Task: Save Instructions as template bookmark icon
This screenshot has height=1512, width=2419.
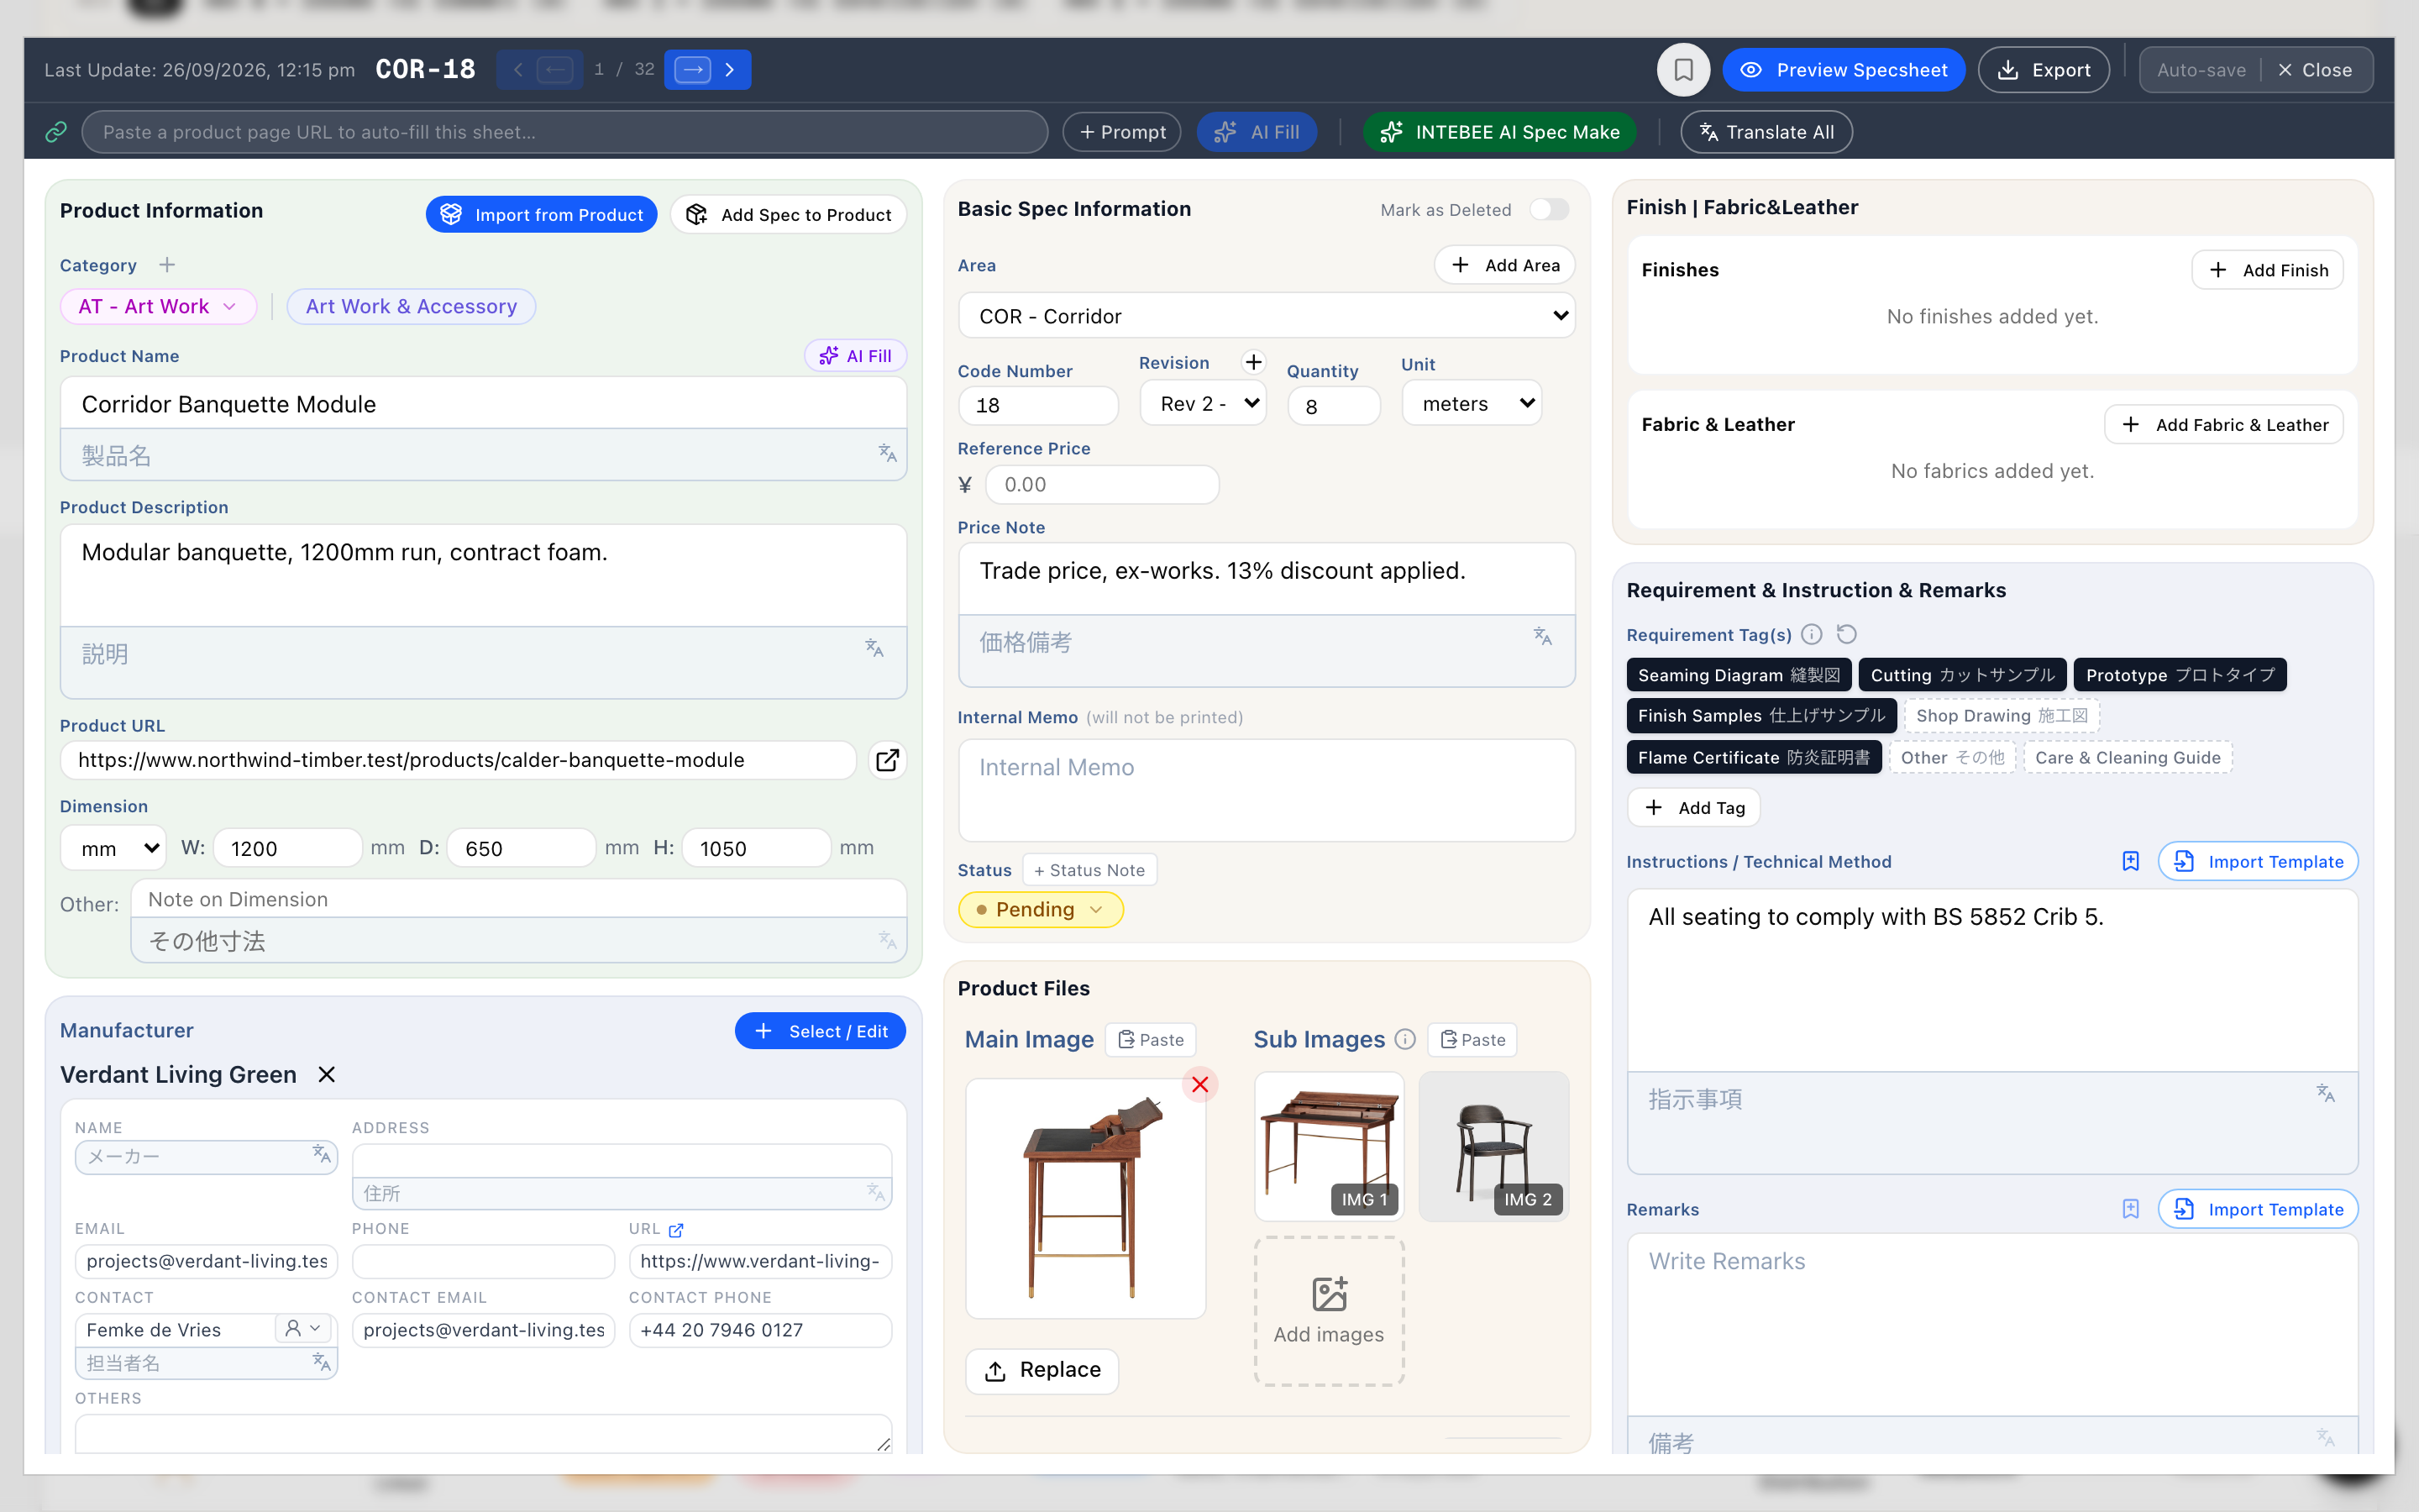Action: [x=2130, y=861]
